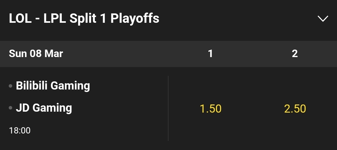Collapse the LPL Split 1 Playoffs section
This screenshot has width=337, height=150.
click(x=323, y=19)
